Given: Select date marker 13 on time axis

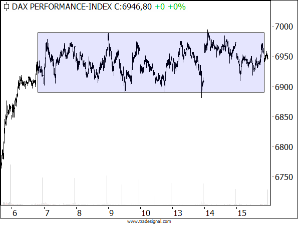Looking at the screenshot, I should 178,213.
